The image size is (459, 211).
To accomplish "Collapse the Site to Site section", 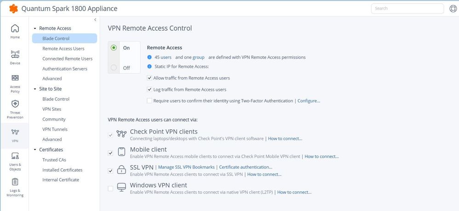I will [35, 89].
